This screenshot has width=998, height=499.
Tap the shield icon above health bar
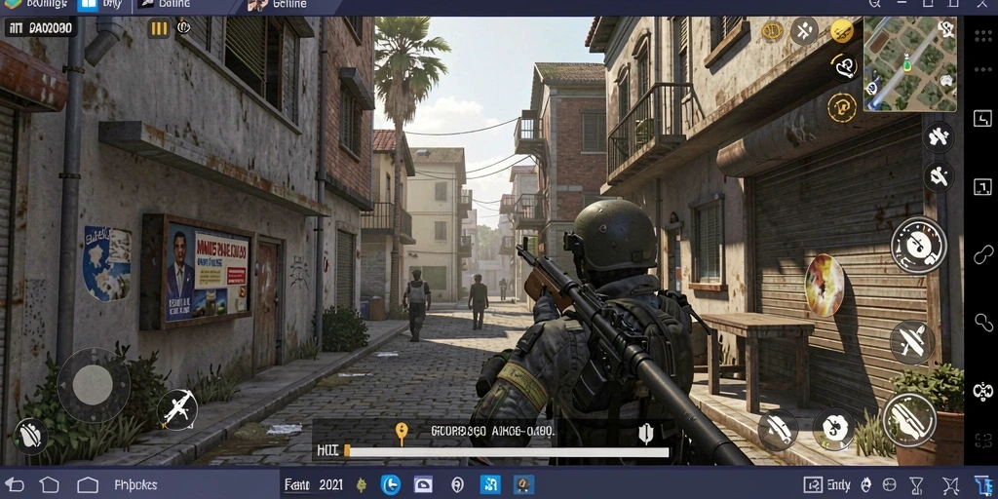point(645,434)
